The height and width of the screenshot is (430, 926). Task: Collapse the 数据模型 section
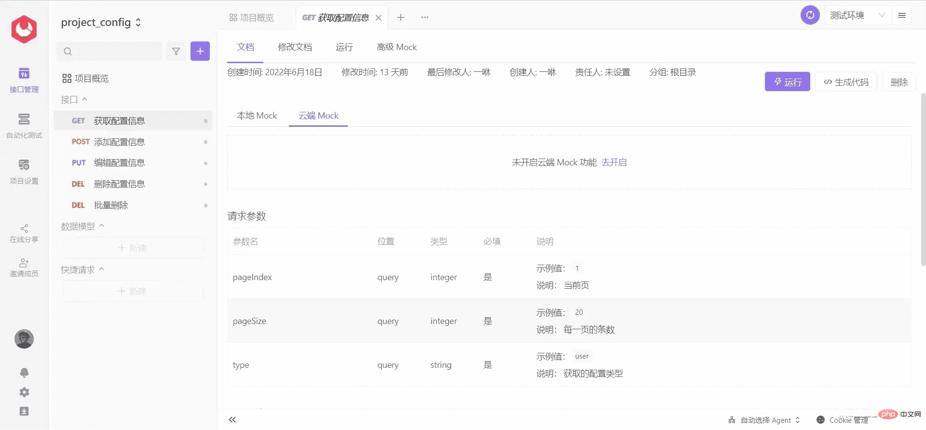click(82, 226)
